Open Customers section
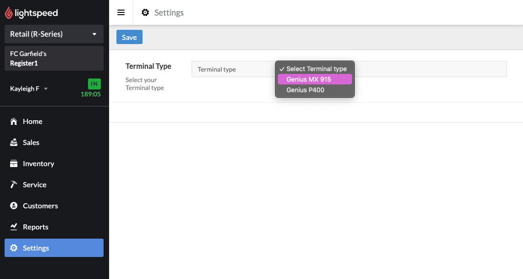The height and width of the screenshot is (279, 523). 54,206
